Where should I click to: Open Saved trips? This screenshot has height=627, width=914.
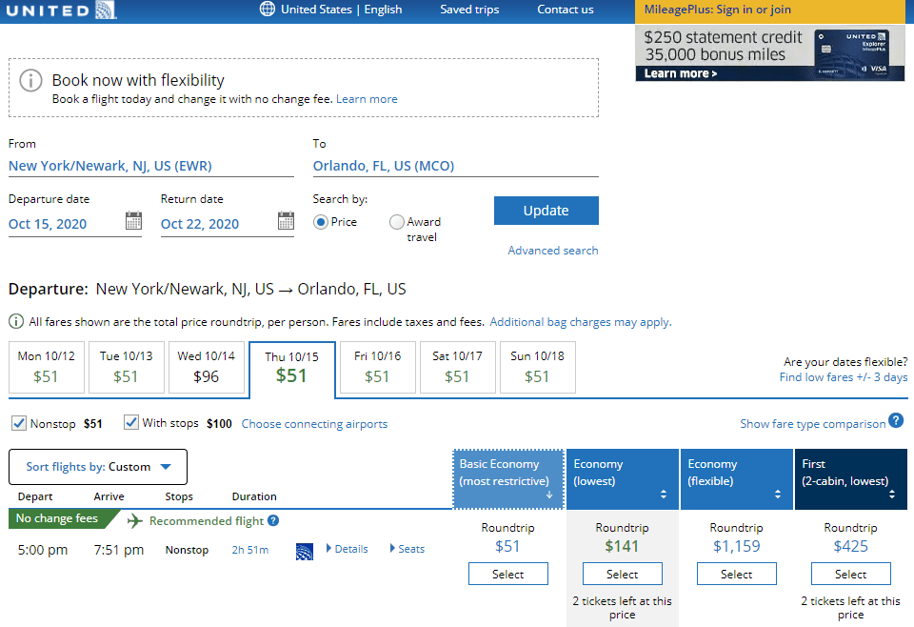469,10
